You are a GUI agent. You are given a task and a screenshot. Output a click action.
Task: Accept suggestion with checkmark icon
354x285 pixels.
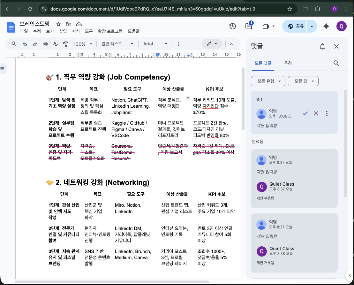click(x=305, y=113)
